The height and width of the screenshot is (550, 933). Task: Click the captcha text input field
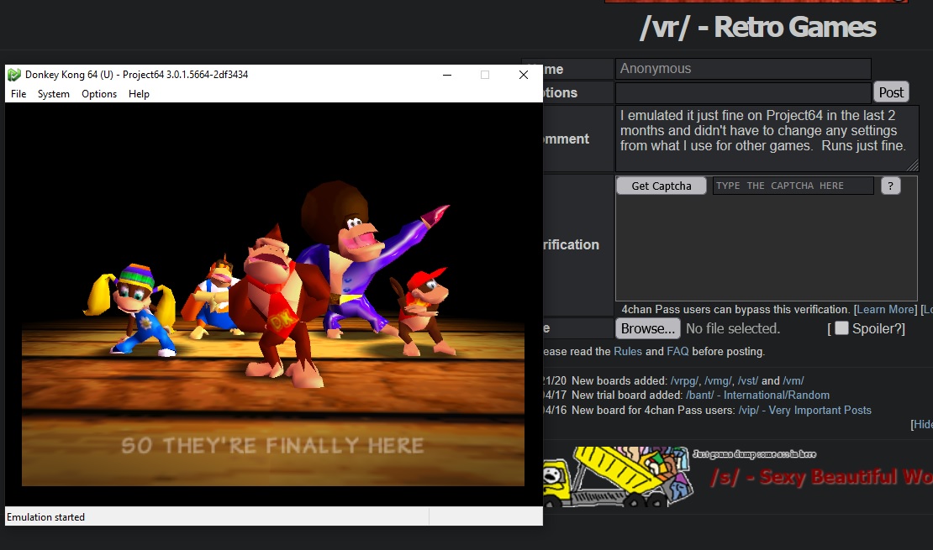793,186
